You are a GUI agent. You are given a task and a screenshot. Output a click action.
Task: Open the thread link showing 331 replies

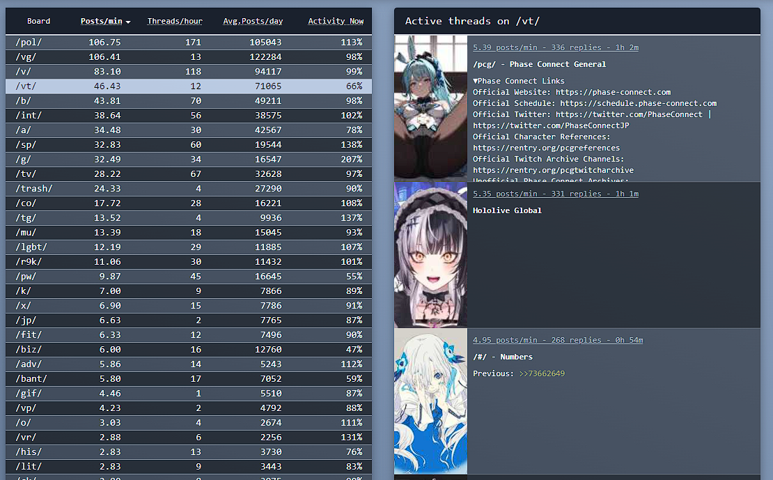click(x=556, y=194)
